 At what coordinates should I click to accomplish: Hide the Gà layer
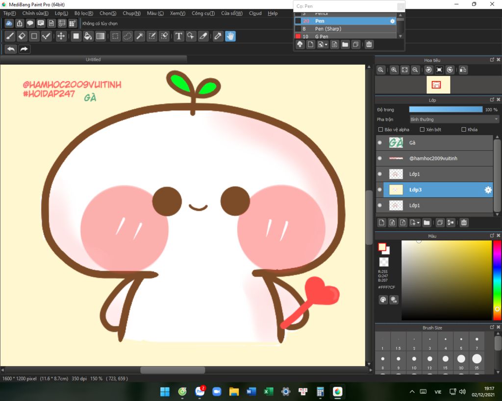tap(380, 142)
